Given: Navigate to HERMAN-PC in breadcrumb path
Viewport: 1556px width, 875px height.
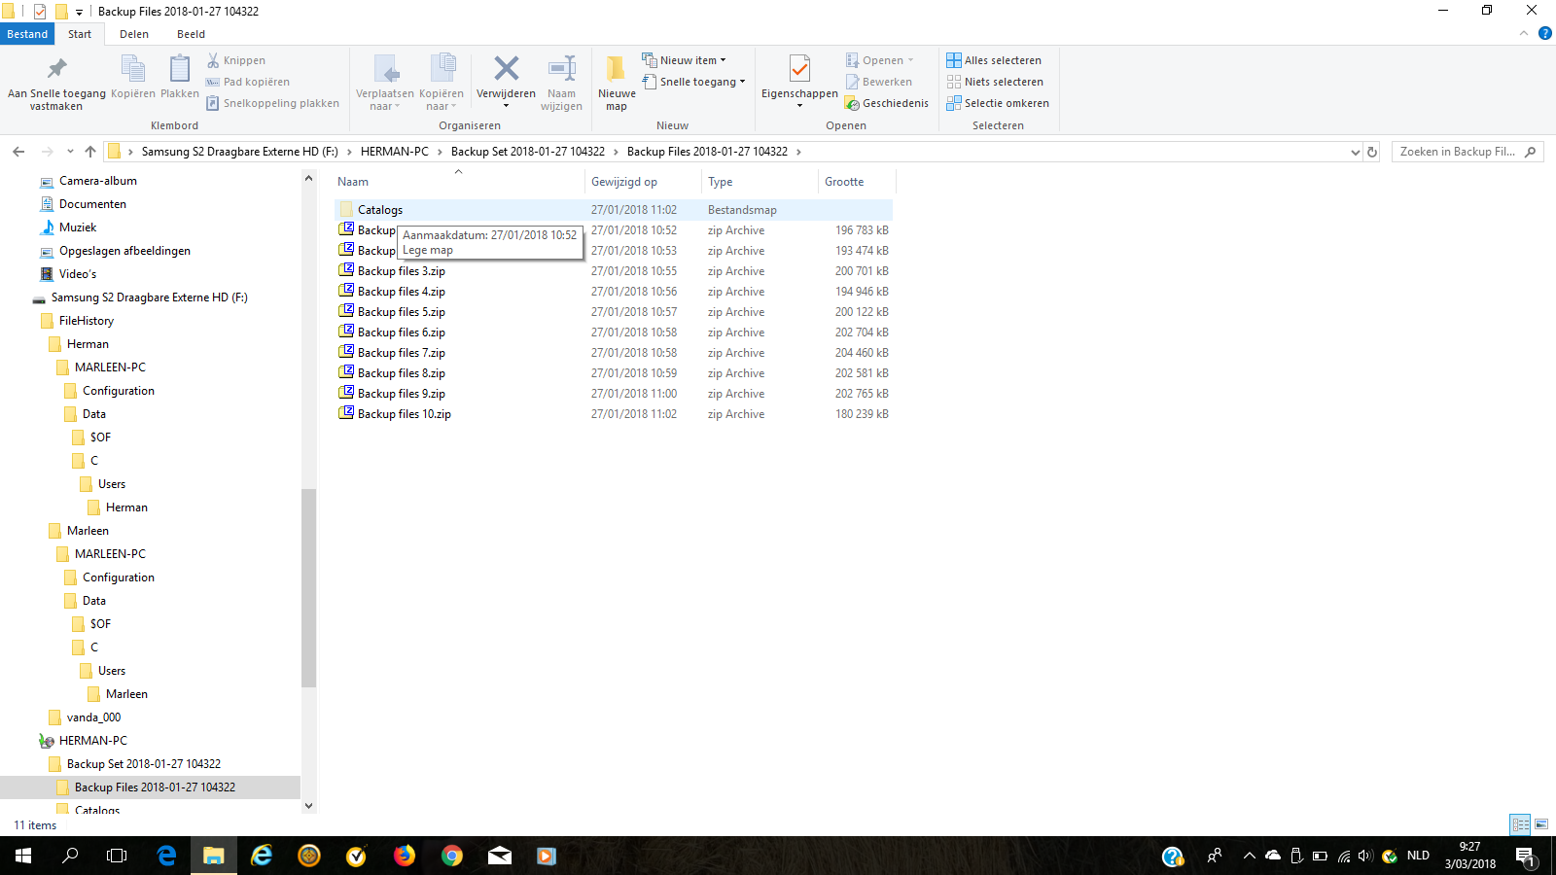Looking at the screenshot, I should tap(395, 152).
